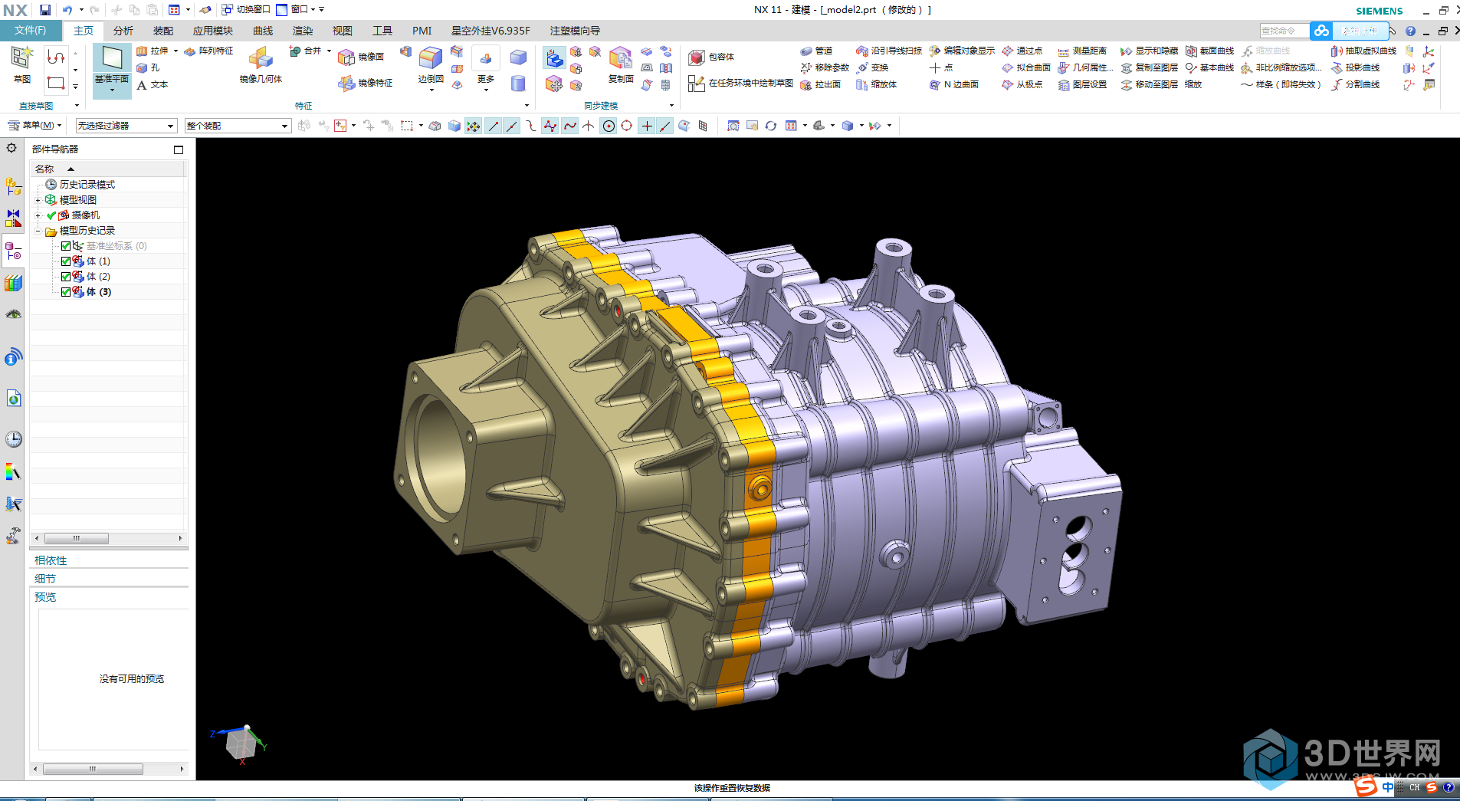Open the Assembly Navigator sidebar tab

[x=13, y=186]
